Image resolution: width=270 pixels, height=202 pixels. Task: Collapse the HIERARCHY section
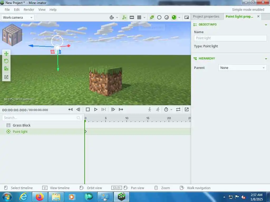[266, 59]
